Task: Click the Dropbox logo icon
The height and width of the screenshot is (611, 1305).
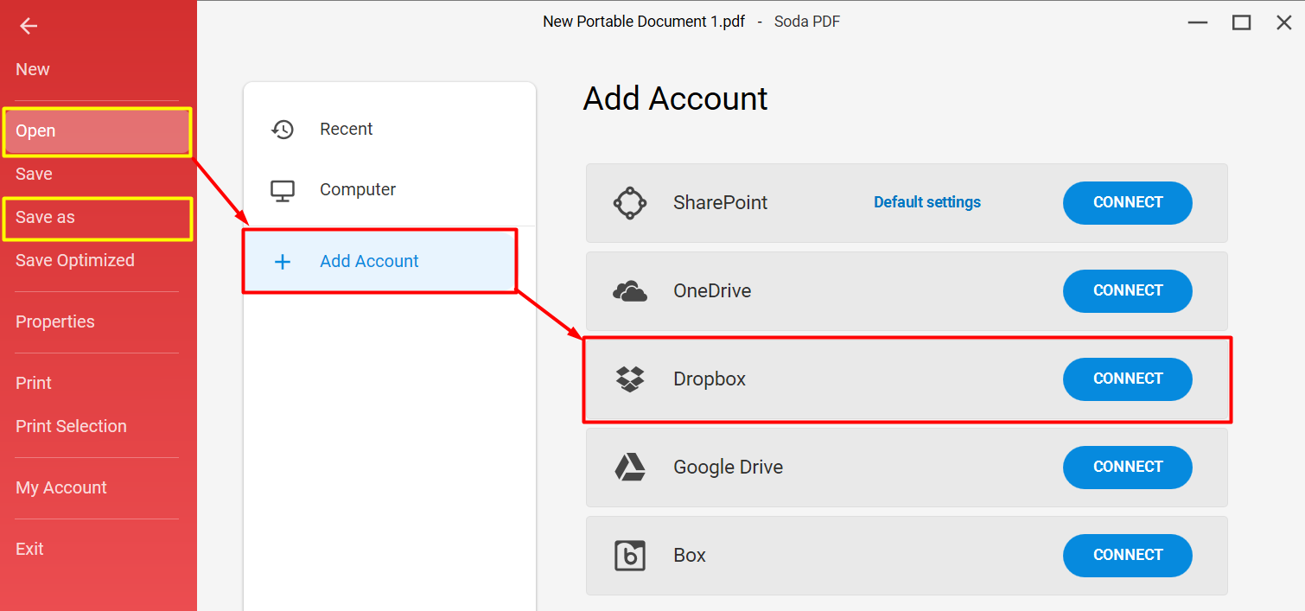Action: [630, 379]
